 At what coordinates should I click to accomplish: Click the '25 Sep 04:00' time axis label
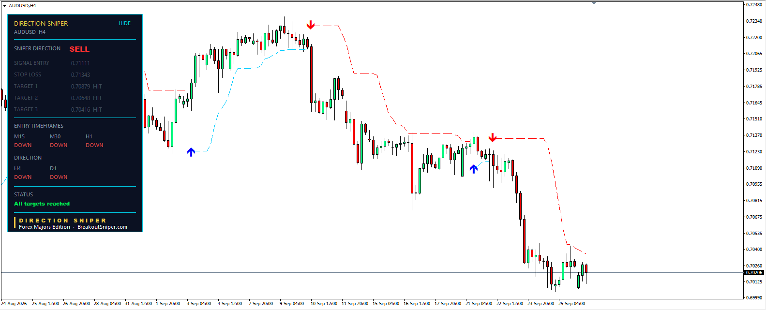[x=571, y=304]
